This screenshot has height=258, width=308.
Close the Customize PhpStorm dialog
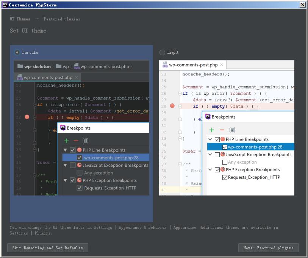tap(302, 5)
